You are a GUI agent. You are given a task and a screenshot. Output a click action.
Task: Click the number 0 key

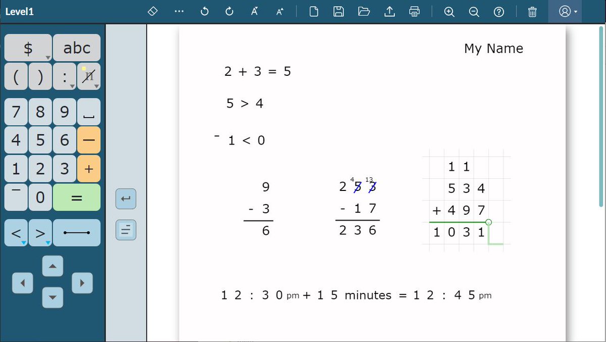tap(40, 198)
